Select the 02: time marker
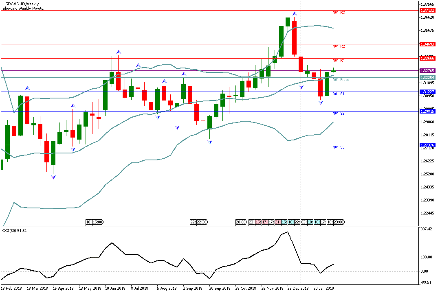The image size is (440, 293). click(304, 222)
